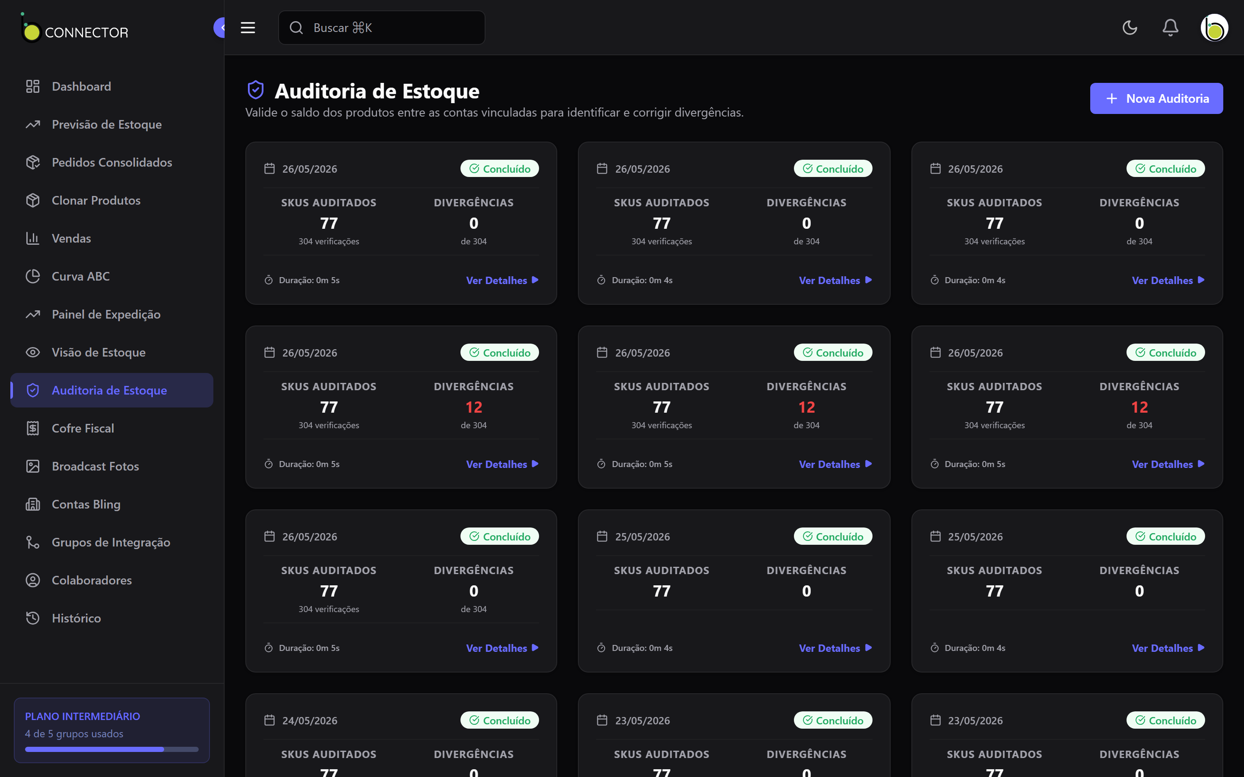Open Histórico menu item
Viewport: 1244px width, 777px height.
(x=111, y=618)
